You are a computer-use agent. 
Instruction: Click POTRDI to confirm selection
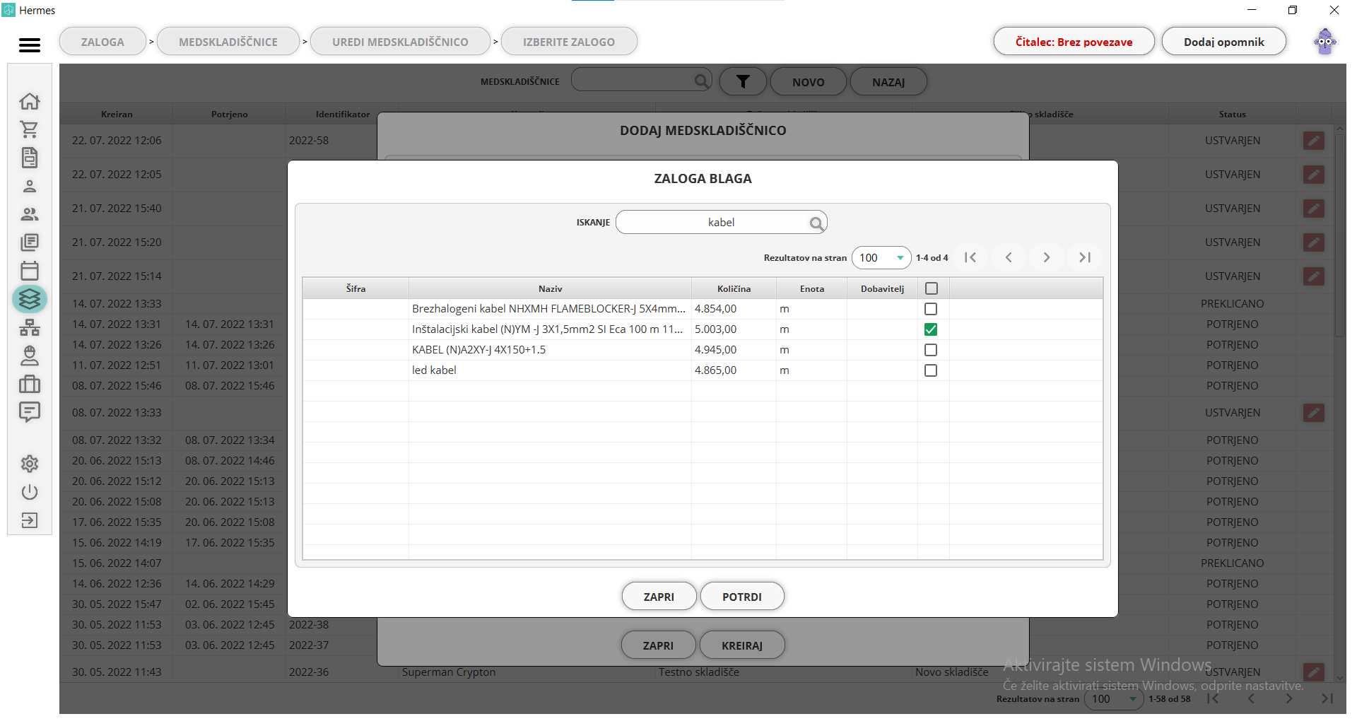coord(742,597)
